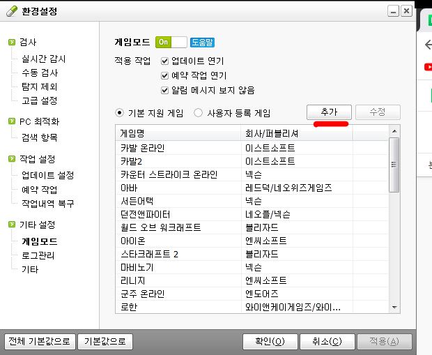Viewport: 432px width, 355px height.
Task: Click the game list scroll down arrow
Action: pos(394,308)
